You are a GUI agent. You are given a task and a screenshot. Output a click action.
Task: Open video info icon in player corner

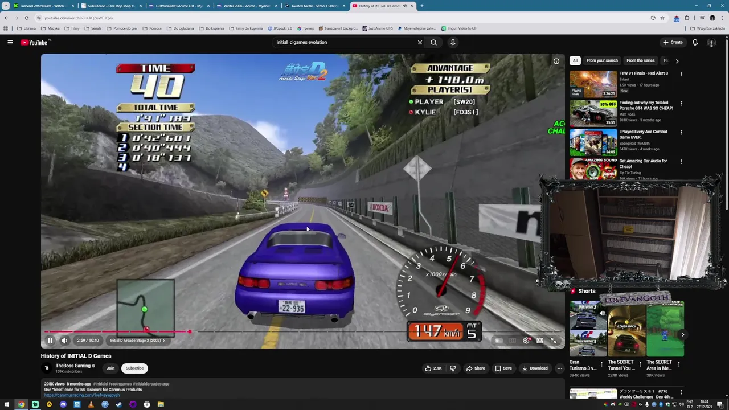556,61
